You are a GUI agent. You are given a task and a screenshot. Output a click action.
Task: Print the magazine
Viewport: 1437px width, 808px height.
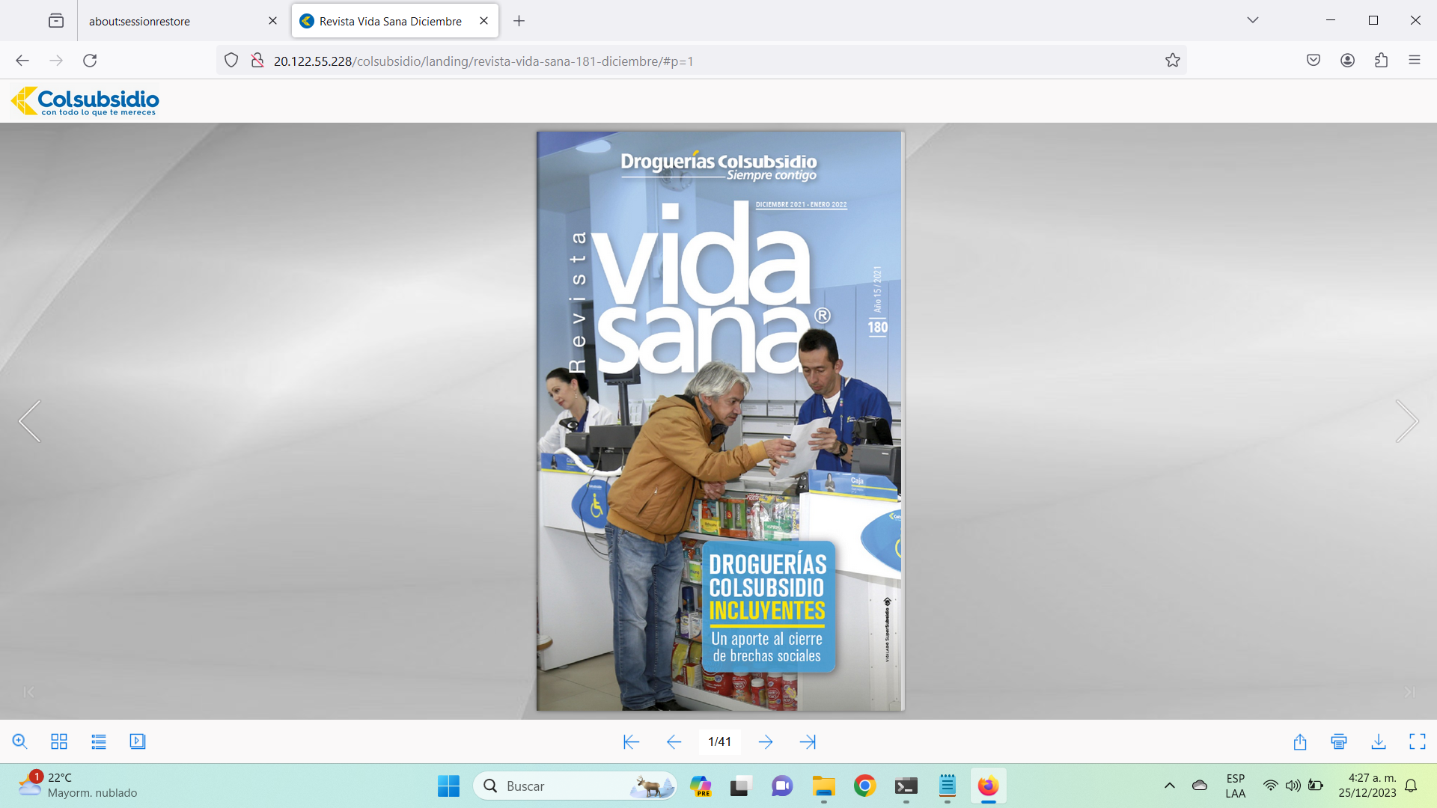[1339, 742]
